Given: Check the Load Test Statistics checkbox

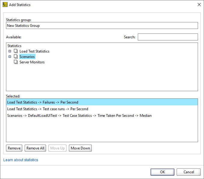Looking at the screenshot, I should pos(16,51).
